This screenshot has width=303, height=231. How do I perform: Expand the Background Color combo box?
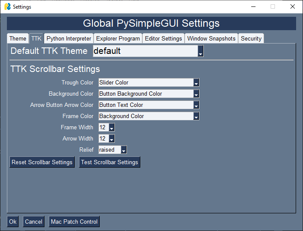tap(196, 94)
